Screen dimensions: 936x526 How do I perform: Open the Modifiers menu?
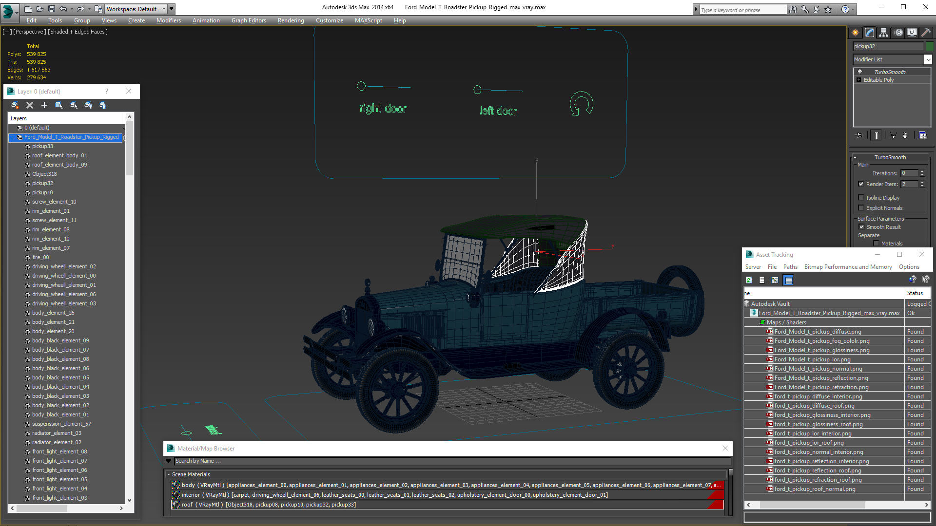[168, 20]
